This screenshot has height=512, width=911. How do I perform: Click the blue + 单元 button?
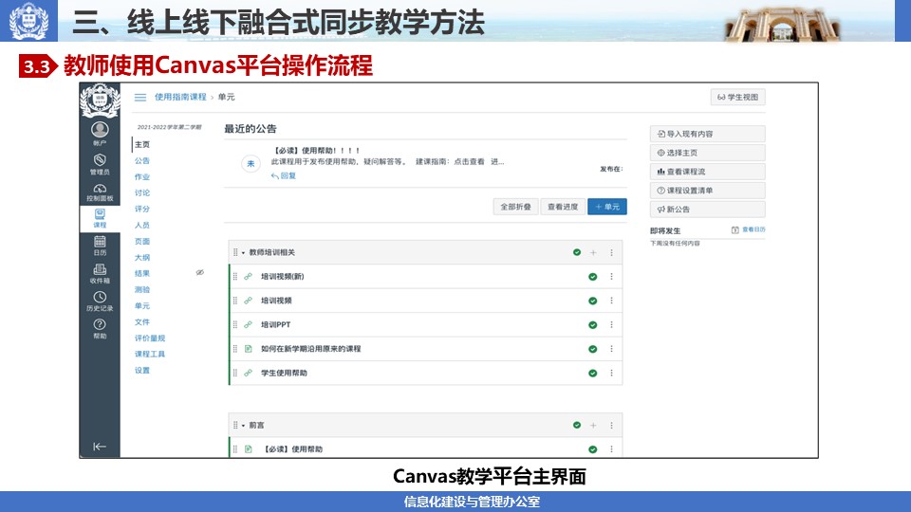coord(607,207)
